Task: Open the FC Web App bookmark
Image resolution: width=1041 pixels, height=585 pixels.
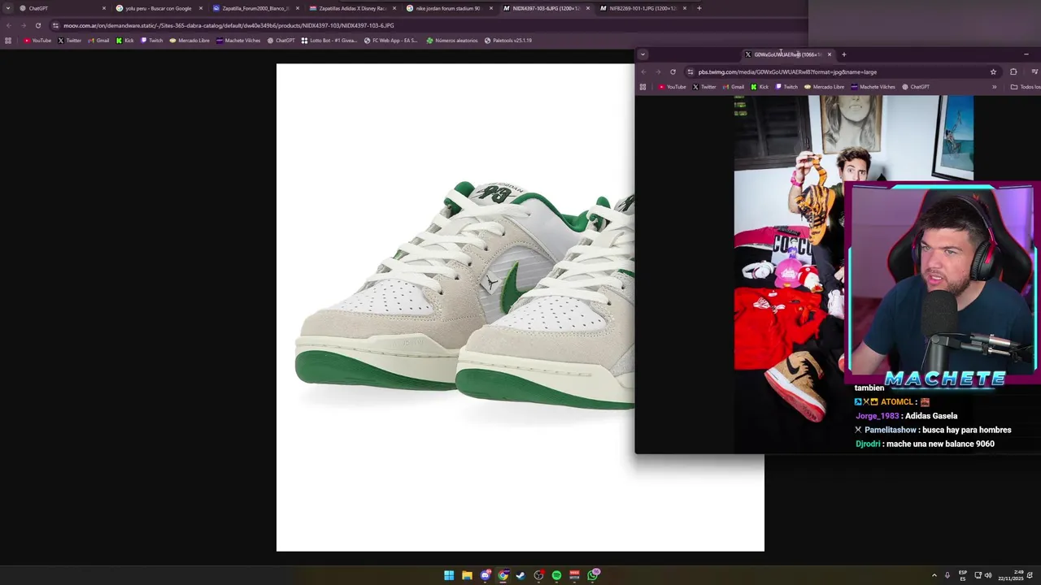Action: 390,41
